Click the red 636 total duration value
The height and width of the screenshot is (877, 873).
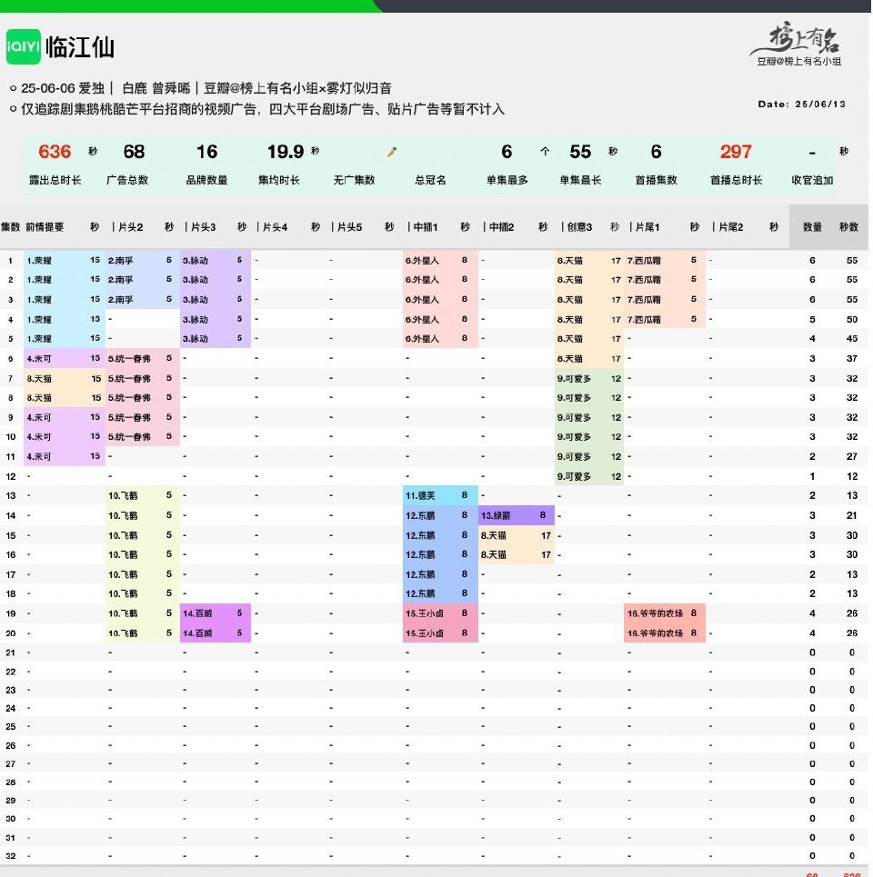click(55, 152)
